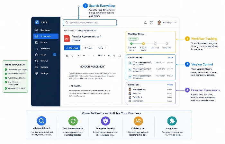225x144 pixels.
Task: Click the 1. SERVICES section heading
Action: tap(75, 86)
